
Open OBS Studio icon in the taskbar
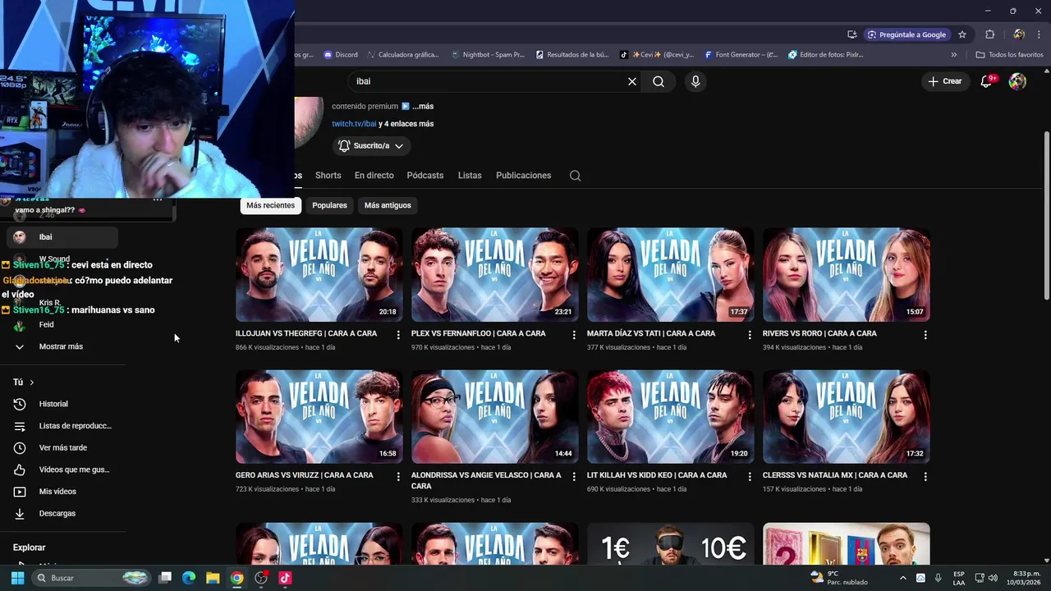pyautogui.click(x=261, y=578)
